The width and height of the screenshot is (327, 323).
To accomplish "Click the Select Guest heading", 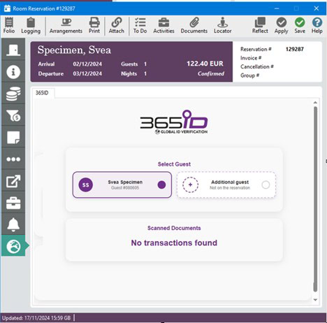I will (x=174, y=164).
